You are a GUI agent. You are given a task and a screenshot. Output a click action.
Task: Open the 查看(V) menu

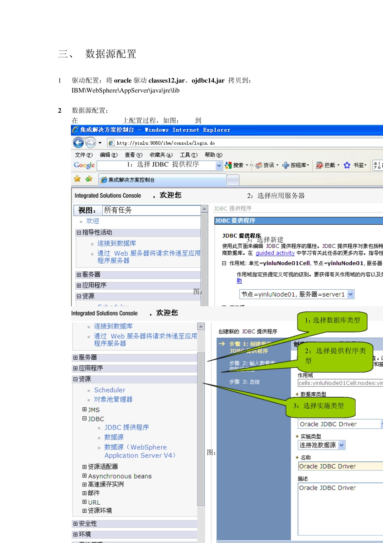click(x=133, y=155)
